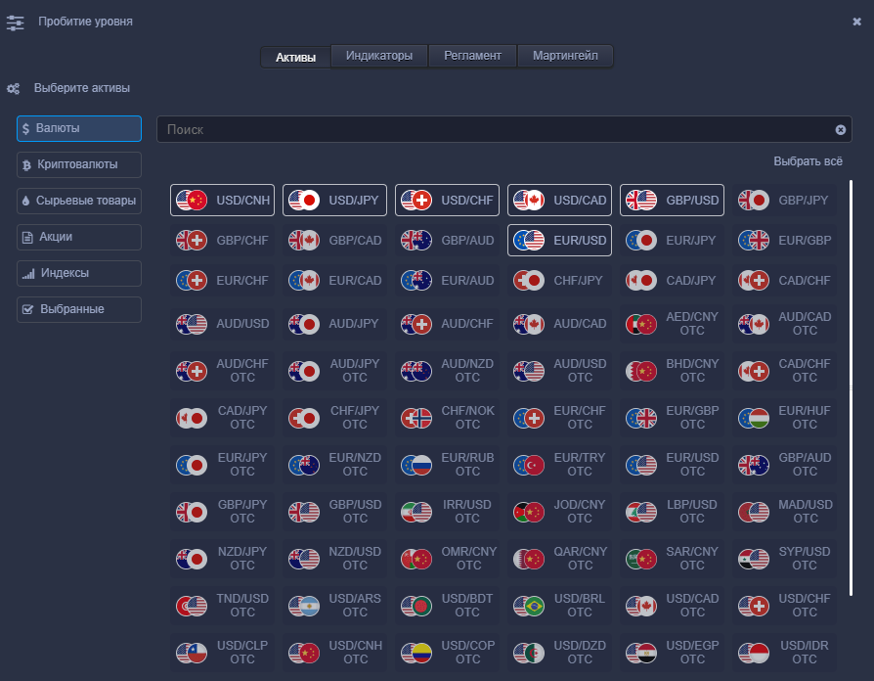Select the MAD/USD OTC text

click(806, 512)
